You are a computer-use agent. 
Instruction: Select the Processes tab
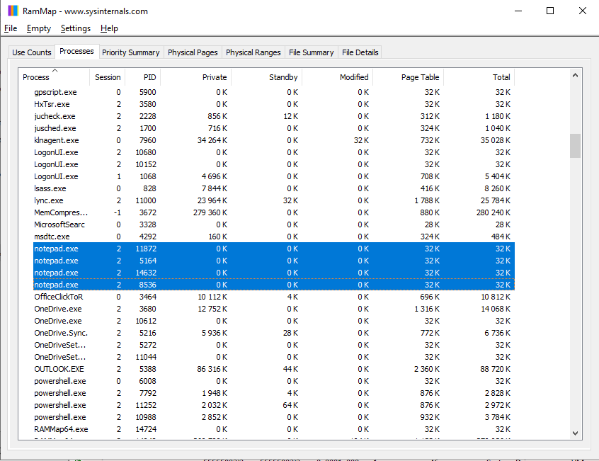point(76,51)
